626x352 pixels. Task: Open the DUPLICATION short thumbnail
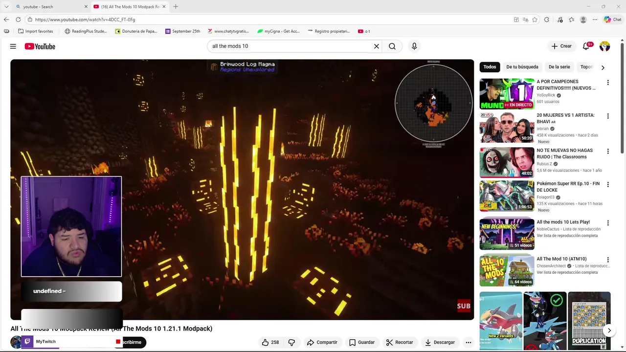(x=589, y=321)
